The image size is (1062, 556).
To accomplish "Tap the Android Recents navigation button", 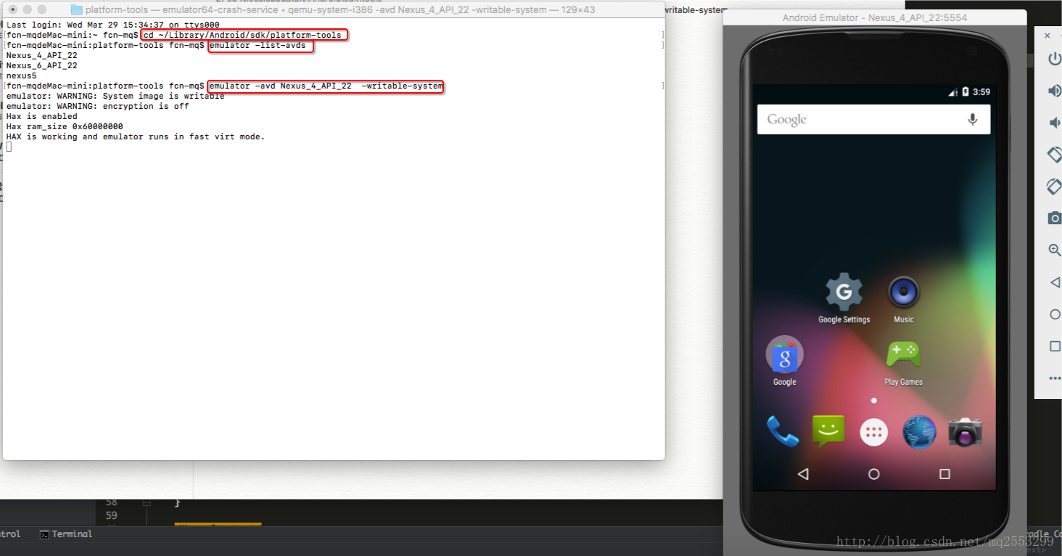I will tap(944, 474).
